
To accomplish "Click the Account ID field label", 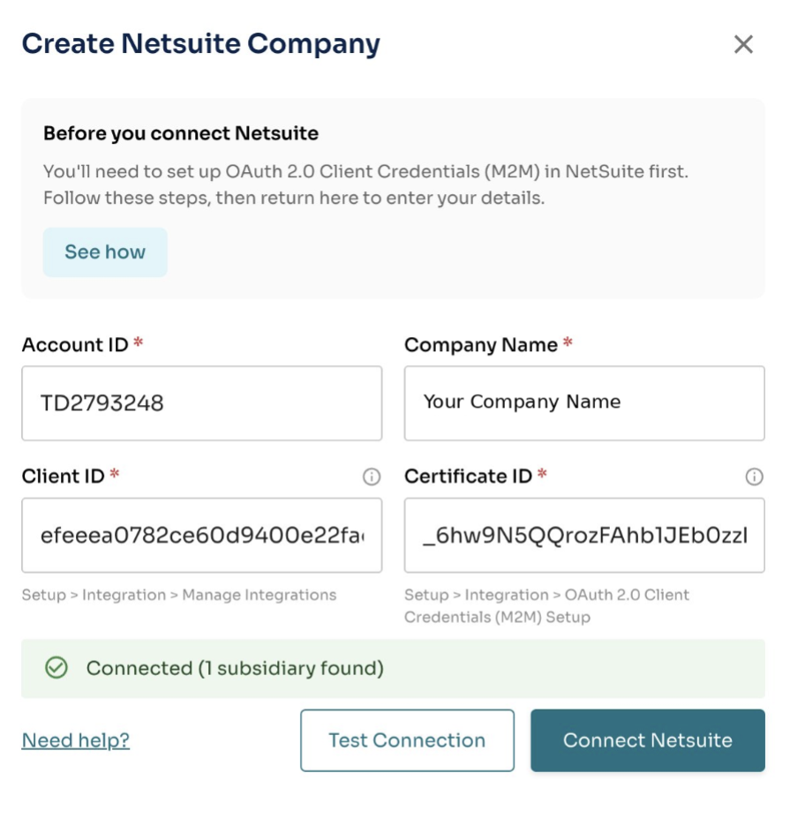I will pos(75,345).
